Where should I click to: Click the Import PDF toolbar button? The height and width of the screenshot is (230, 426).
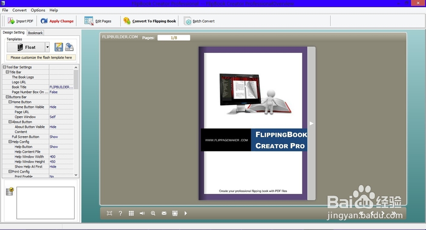20,21
